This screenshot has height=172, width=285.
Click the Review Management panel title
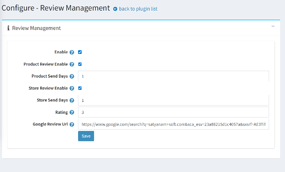36,28
